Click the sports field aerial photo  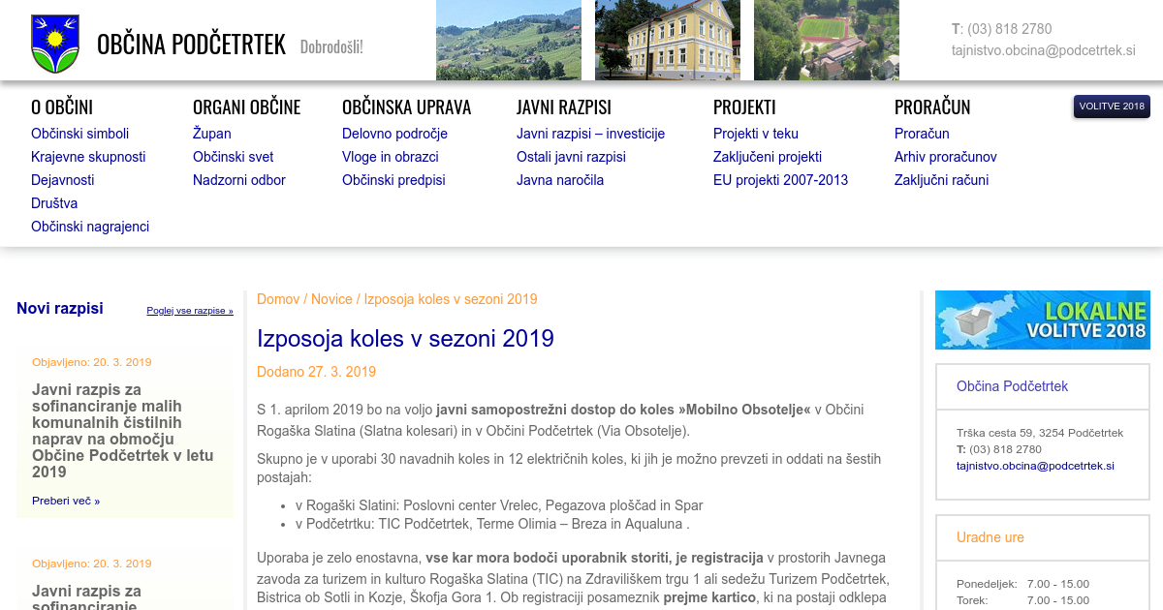coord(827,40)
